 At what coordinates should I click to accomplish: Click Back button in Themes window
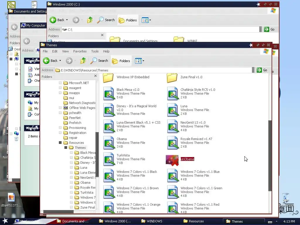(50, 61)
